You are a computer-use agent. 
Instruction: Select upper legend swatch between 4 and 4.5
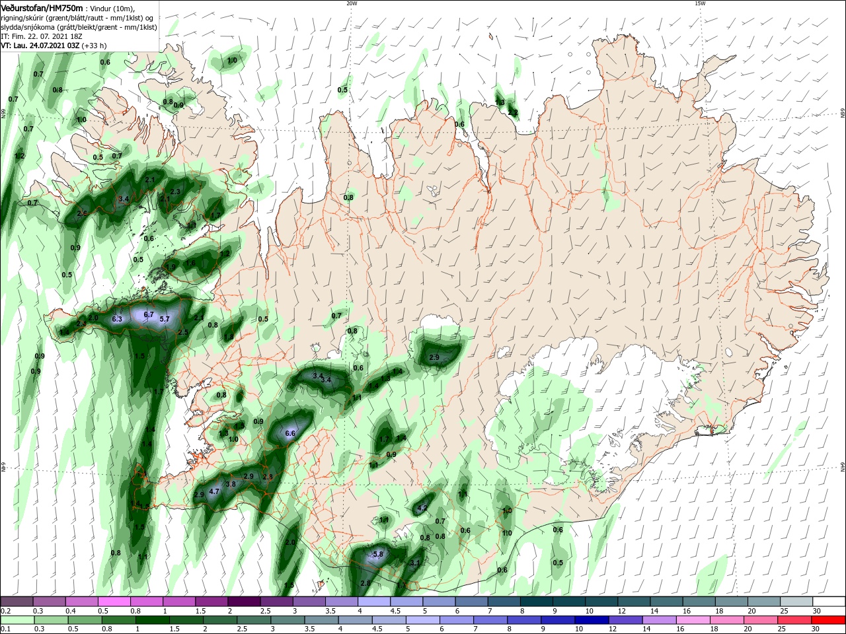pos(374,602)
